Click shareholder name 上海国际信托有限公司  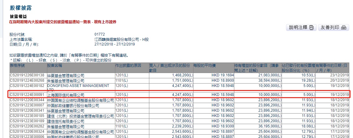coord(66,95)
